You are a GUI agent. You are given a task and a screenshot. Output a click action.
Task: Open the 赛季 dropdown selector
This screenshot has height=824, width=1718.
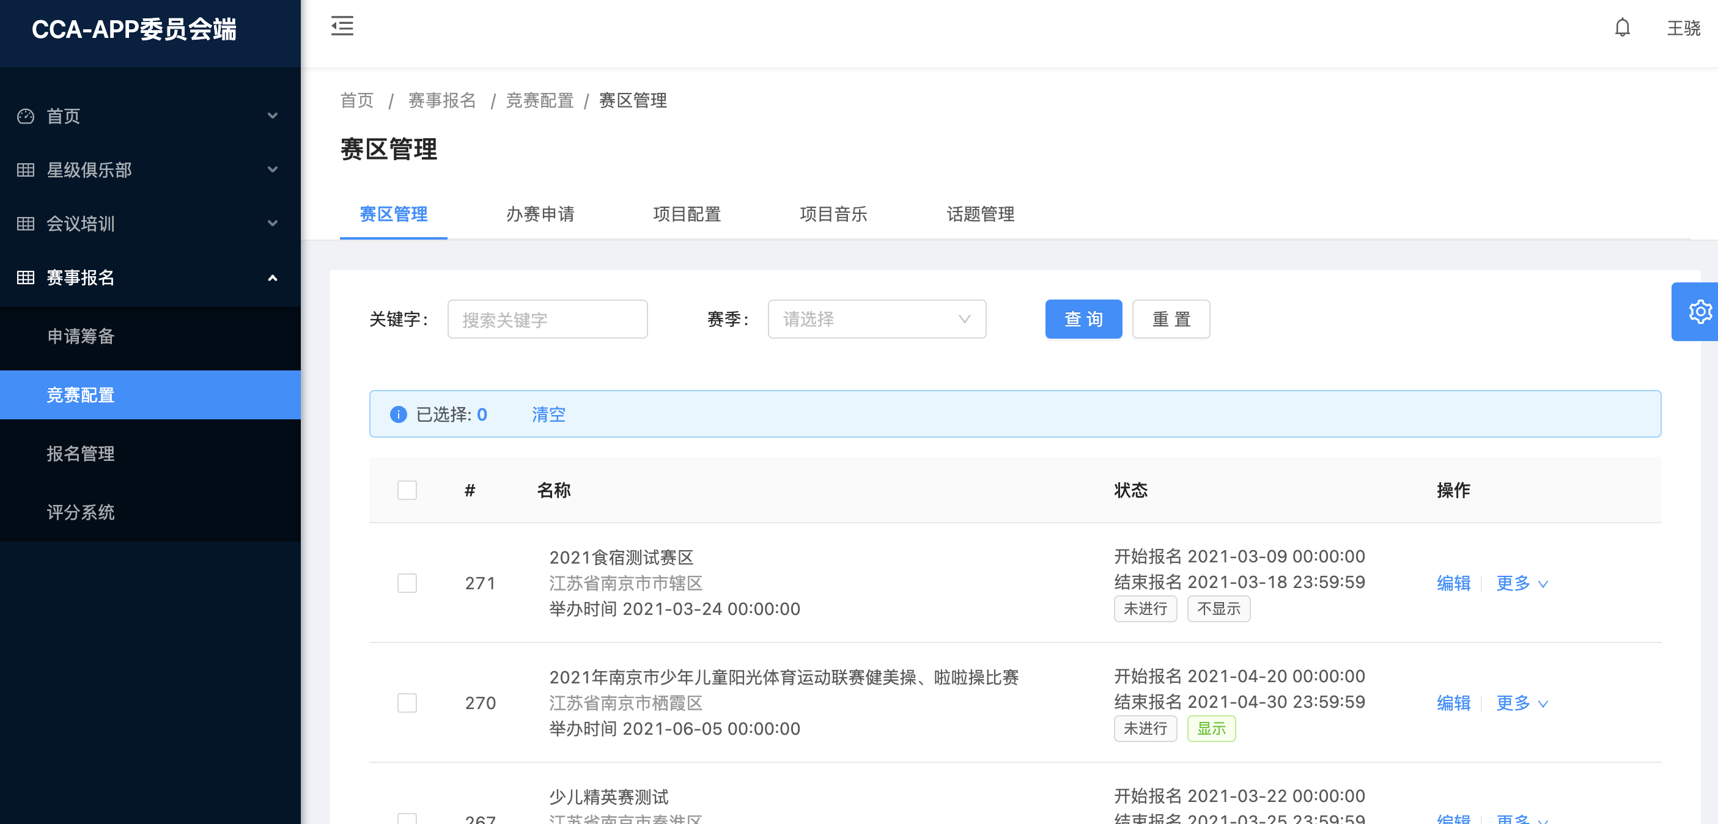(x=876, y=319)
